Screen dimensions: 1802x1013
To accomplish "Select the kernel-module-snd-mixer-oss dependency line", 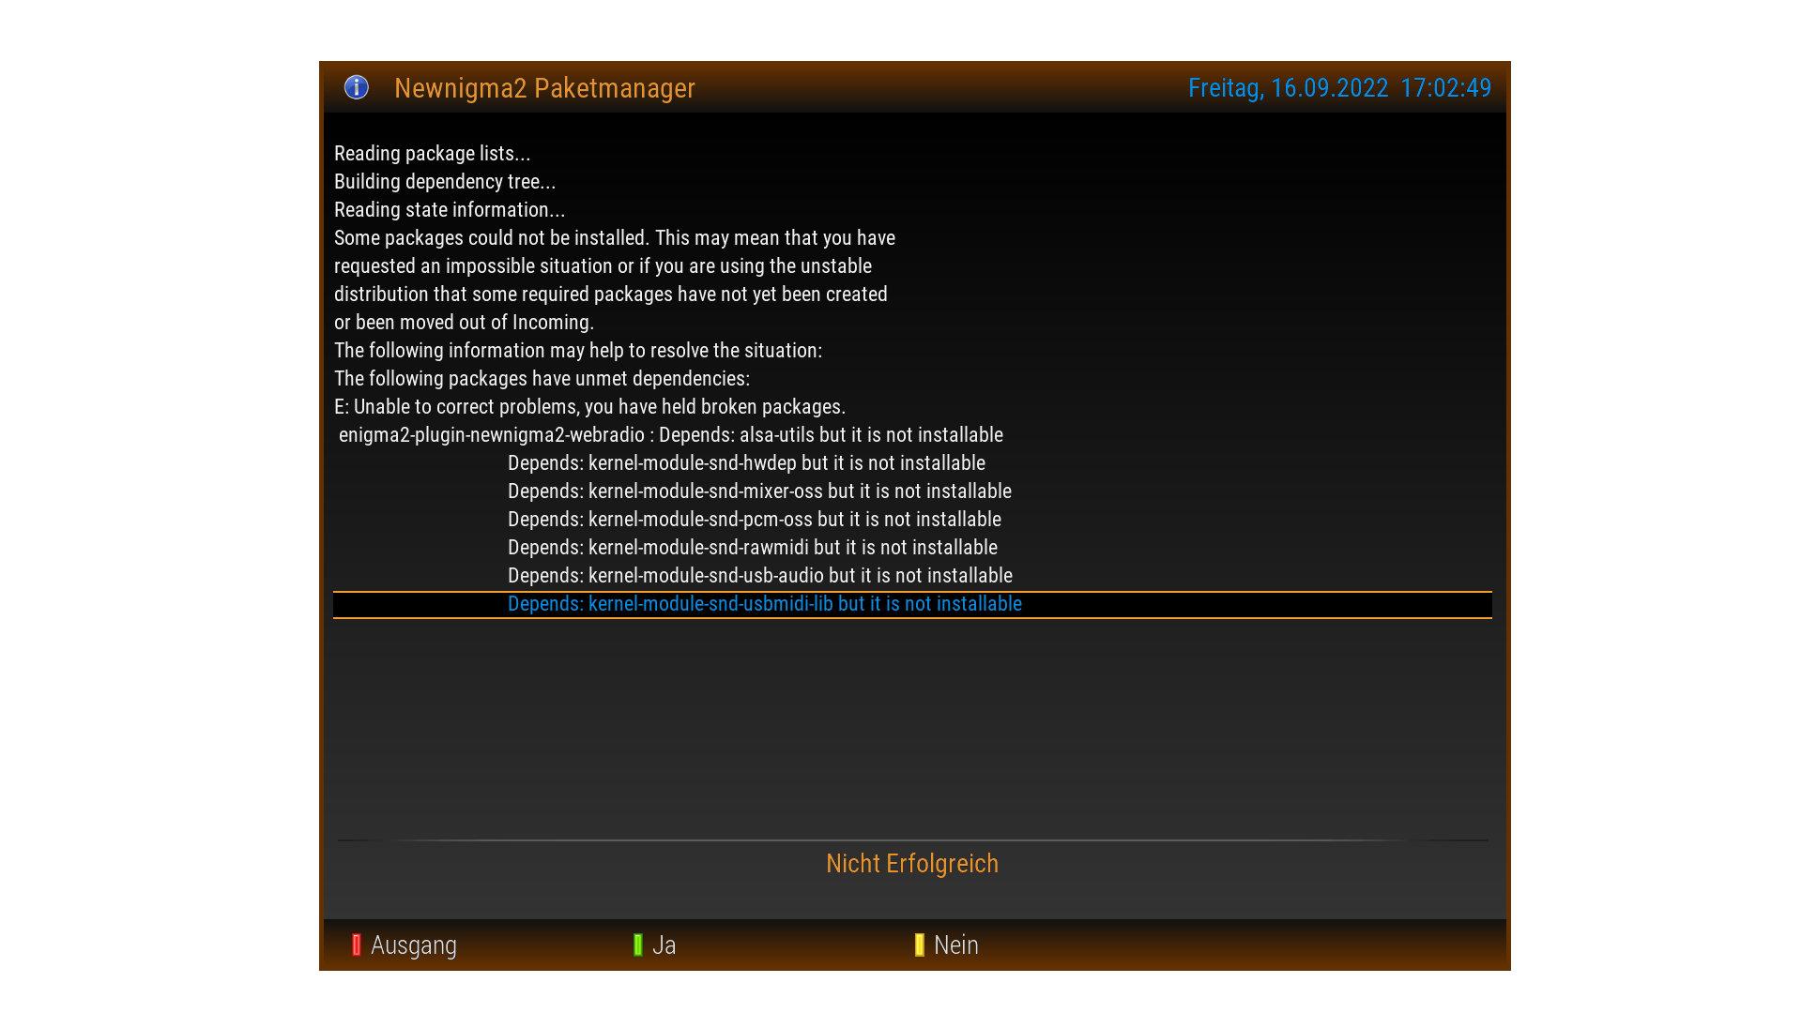I will (912, 491).
